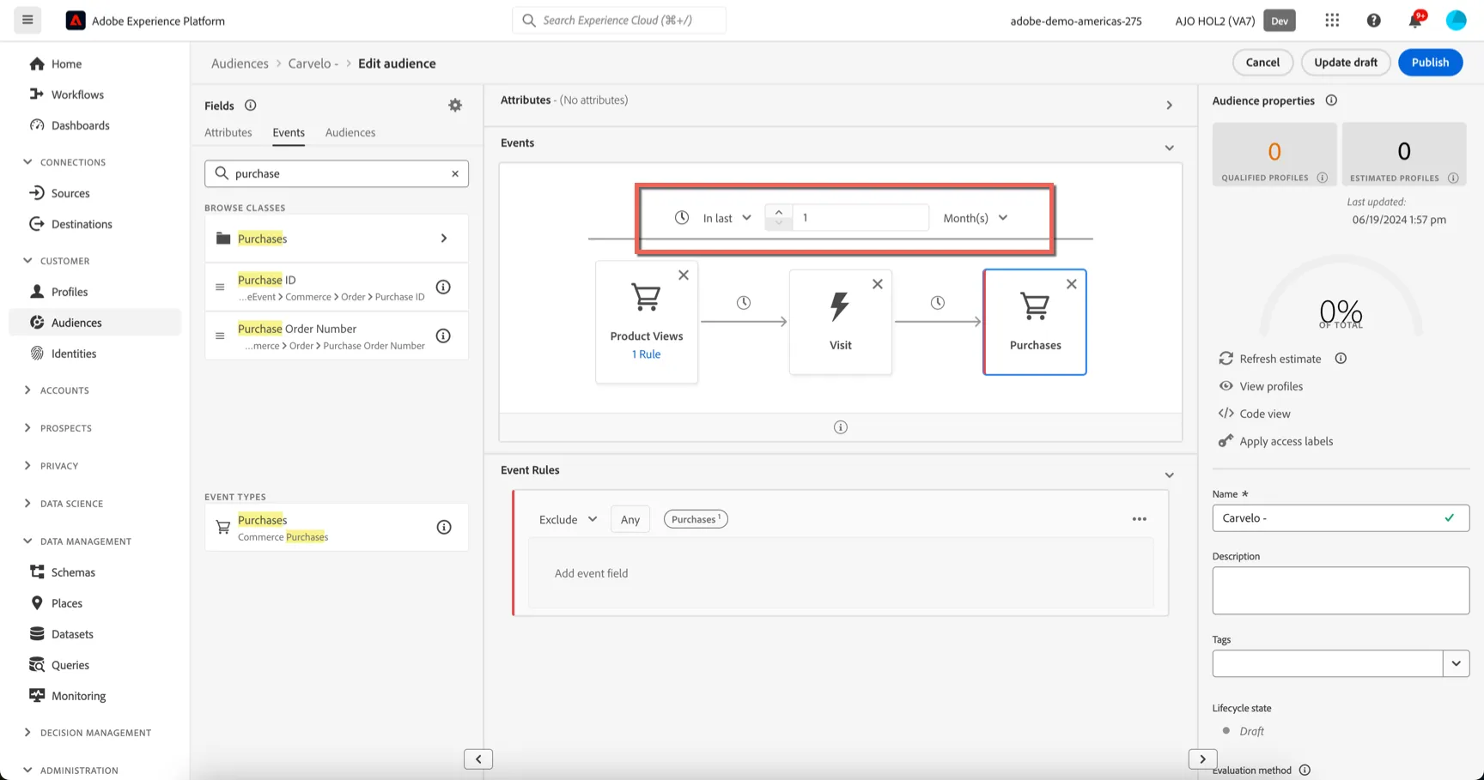Click clock icon between Product Views and Visit
Image resolution: width=1484 pixels, height=780 pixels.
(x=744, y=303)
